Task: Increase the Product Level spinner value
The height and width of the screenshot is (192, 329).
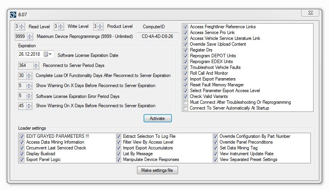Action: pyautogui.click(x=101, y=25)
